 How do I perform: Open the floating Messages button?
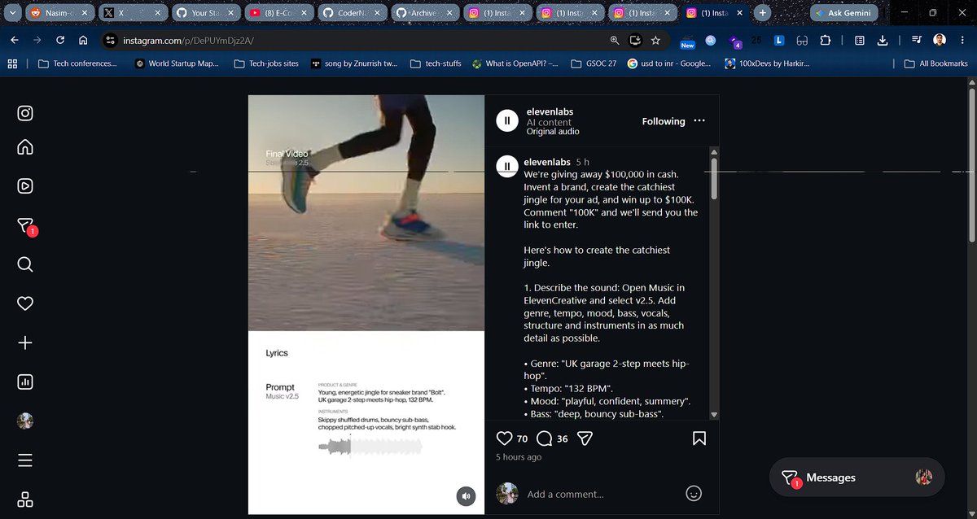click(857, 478)
